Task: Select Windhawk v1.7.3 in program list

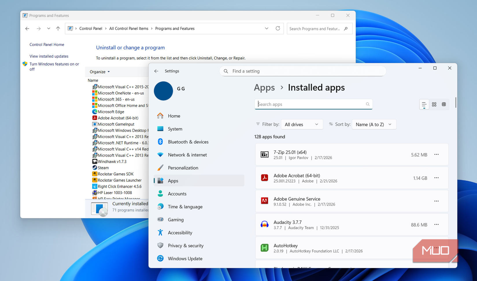Action: [x=109, y=161]
